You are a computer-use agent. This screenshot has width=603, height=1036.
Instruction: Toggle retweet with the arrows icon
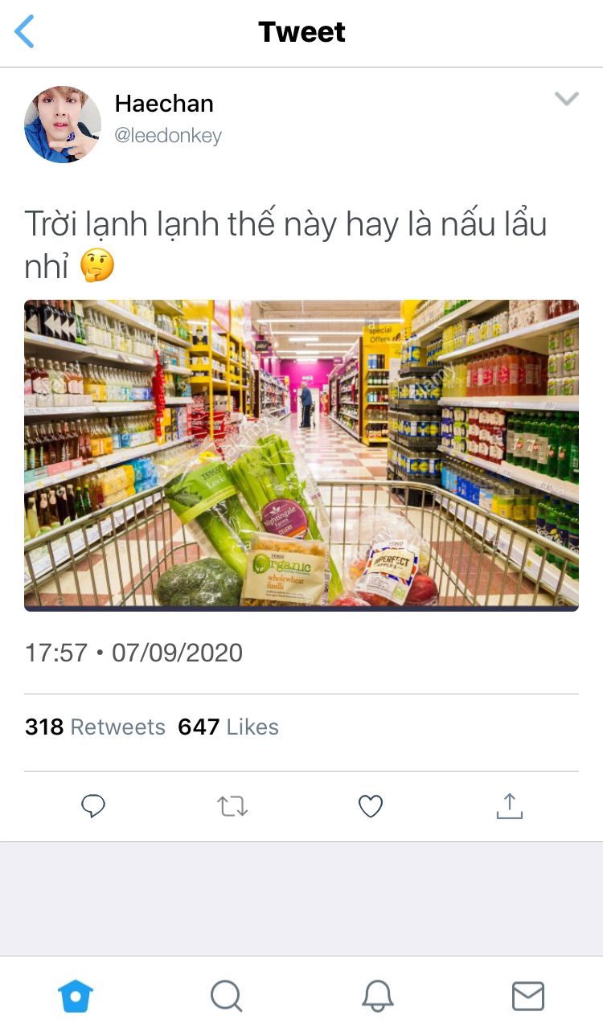pyautogui.click(x=232, y=806)
